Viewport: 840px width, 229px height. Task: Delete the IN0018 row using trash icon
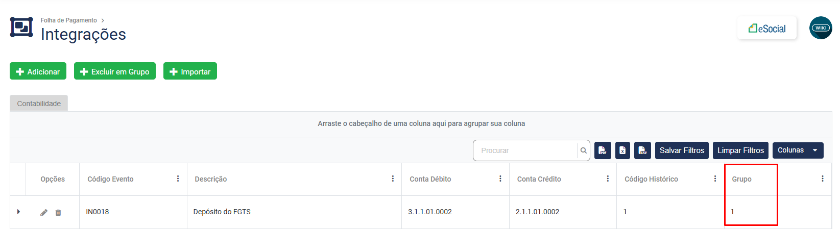pyautogui.click(x=58, y=212)
